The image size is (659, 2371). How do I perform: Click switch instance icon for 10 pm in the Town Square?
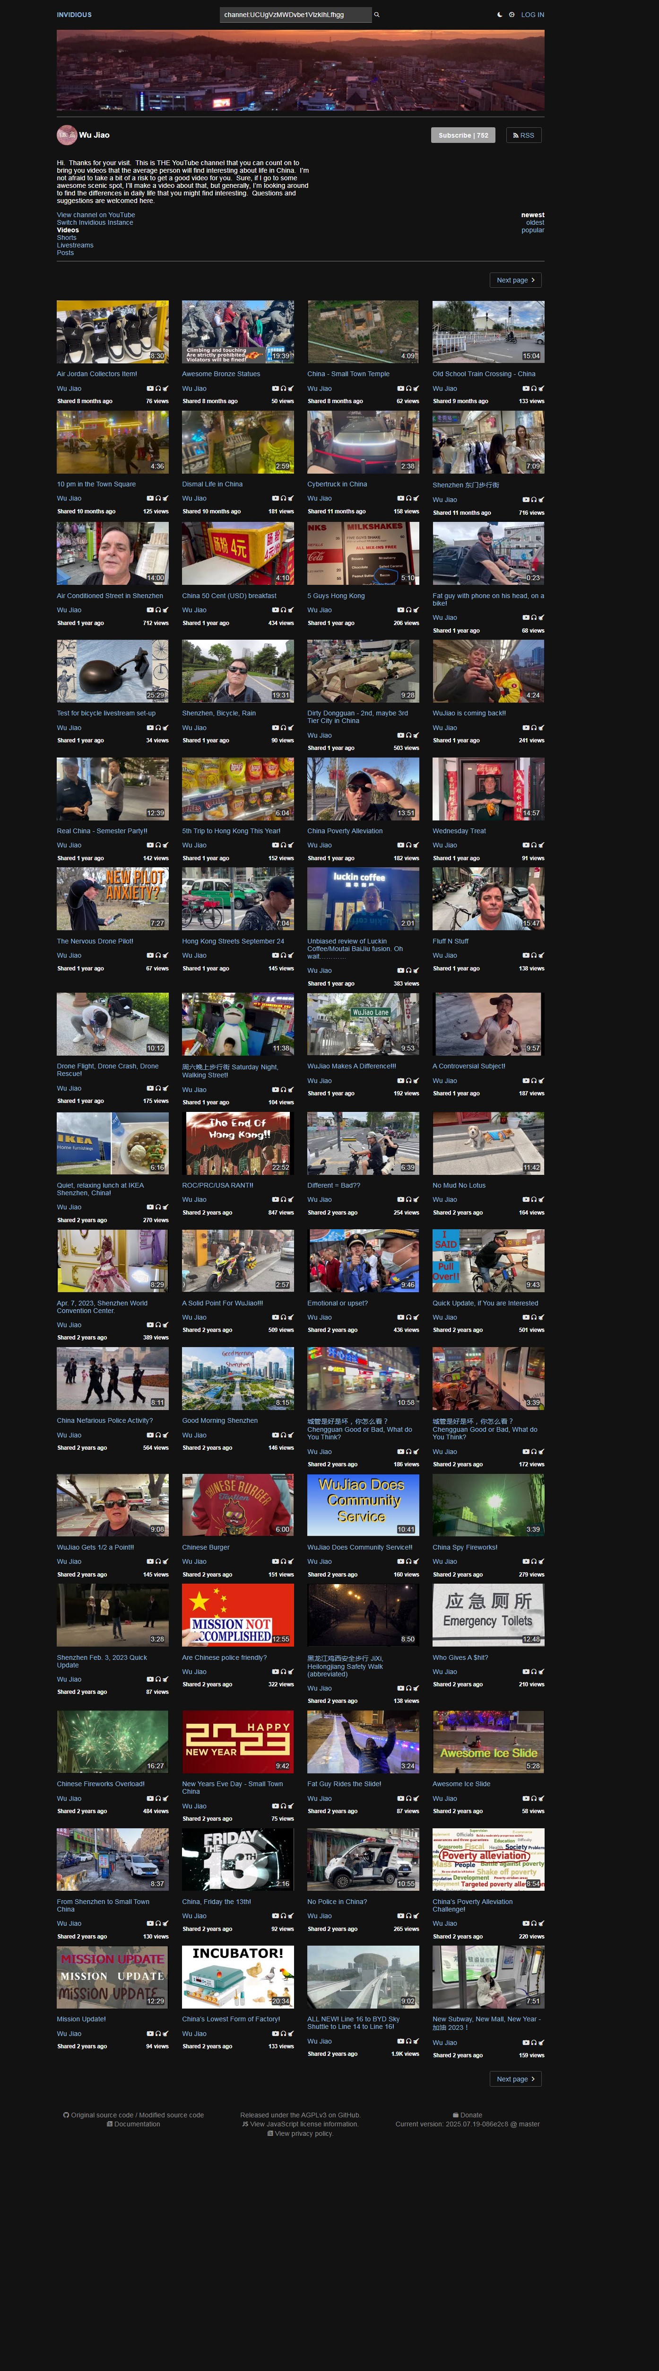coord(165,499)
